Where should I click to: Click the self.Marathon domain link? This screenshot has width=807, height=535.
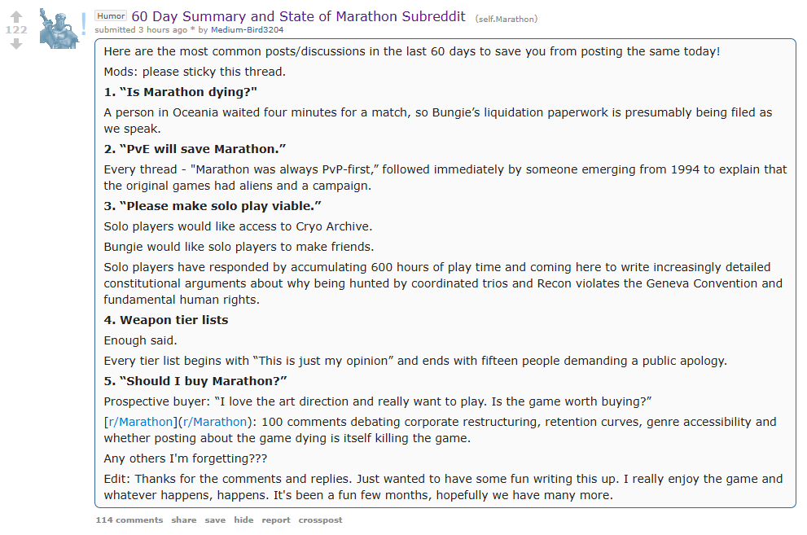(507, 19)
